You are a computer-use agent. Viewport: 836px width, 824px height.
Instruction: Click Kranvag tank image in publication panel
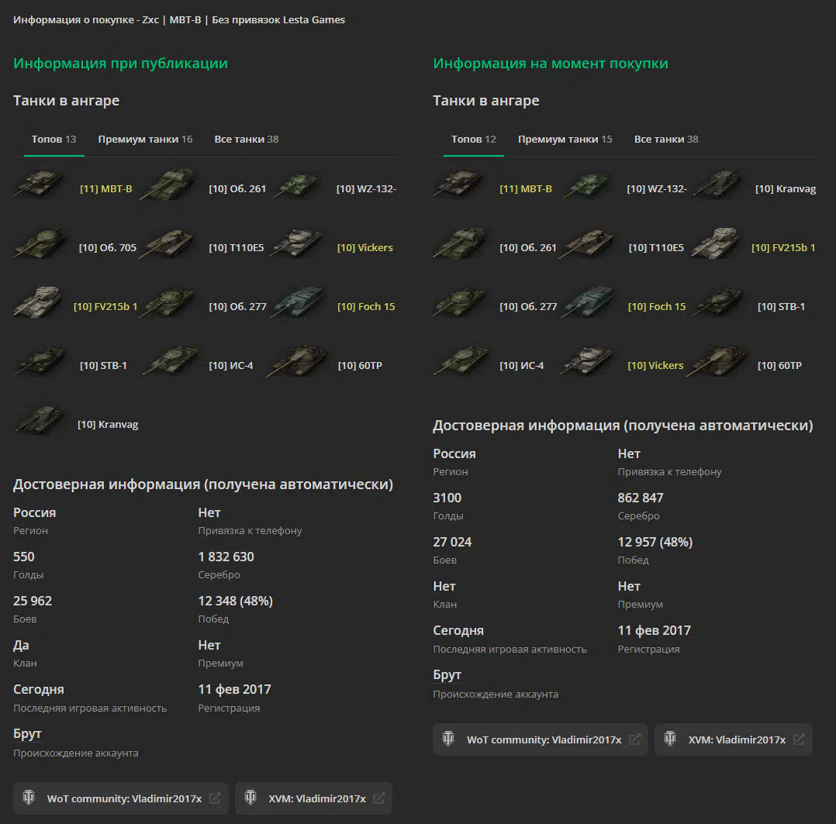pyautogui.click(x=40, y=420)
